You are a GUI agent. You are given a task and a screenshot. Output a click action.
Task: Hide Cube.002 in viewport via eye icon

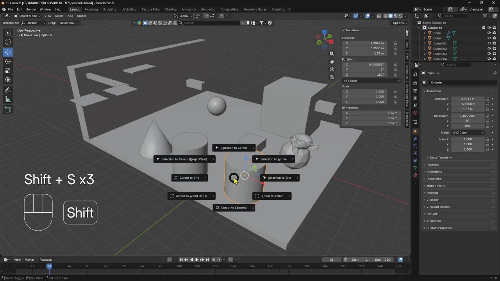tap(489, 49)
